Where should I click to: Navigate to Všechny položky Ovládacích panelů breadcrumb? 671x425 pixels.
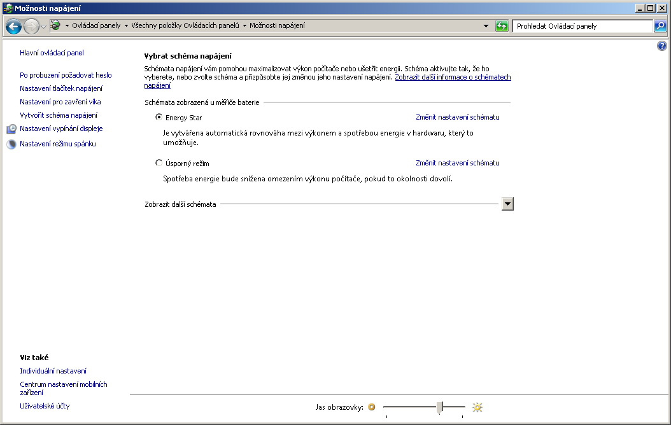tap(185, 25)
